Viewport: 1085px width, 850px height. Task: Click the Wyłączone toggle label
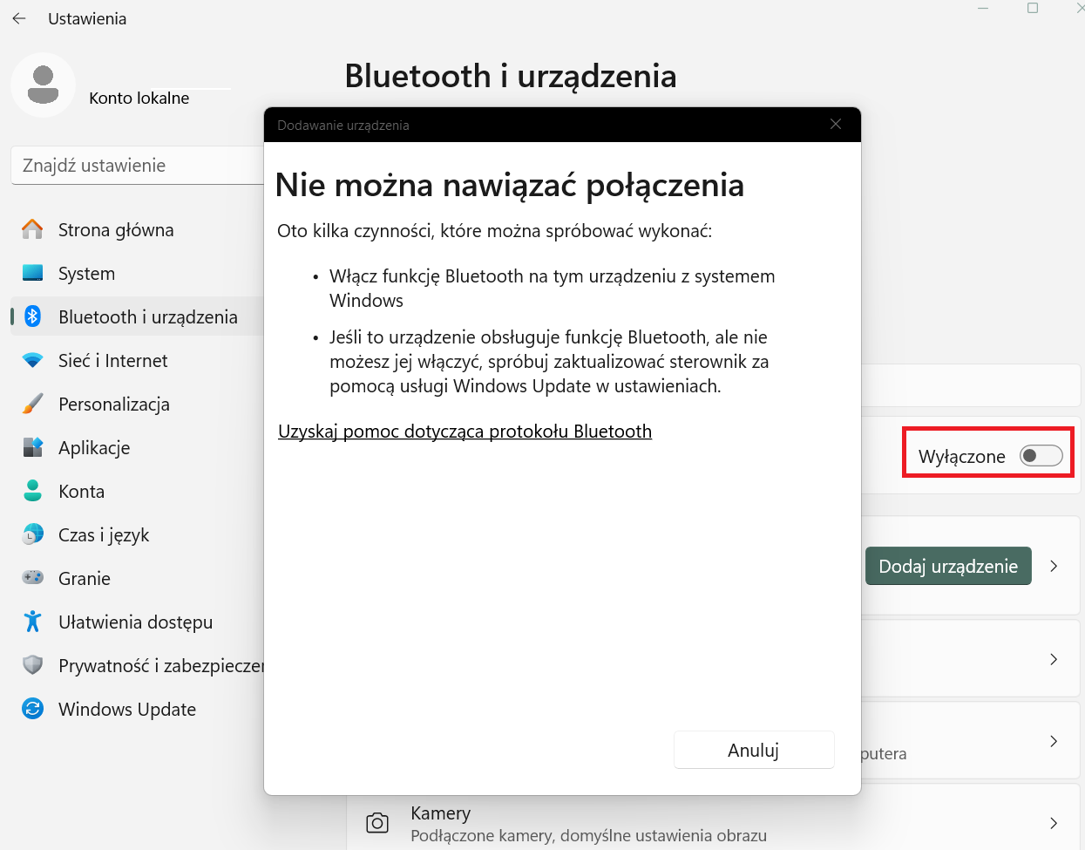tap(962, 456)
